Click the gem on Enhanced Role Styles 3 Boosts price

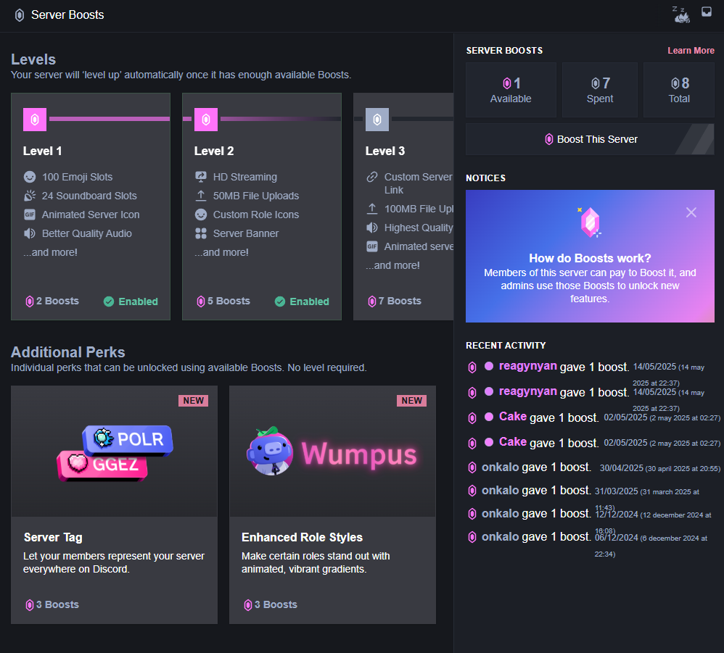click(x=248, y=605)
